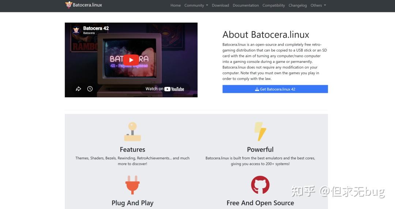395x209 pixels.
Task: Click the Free And Open Source heading
Action: [x=260, y=203]
